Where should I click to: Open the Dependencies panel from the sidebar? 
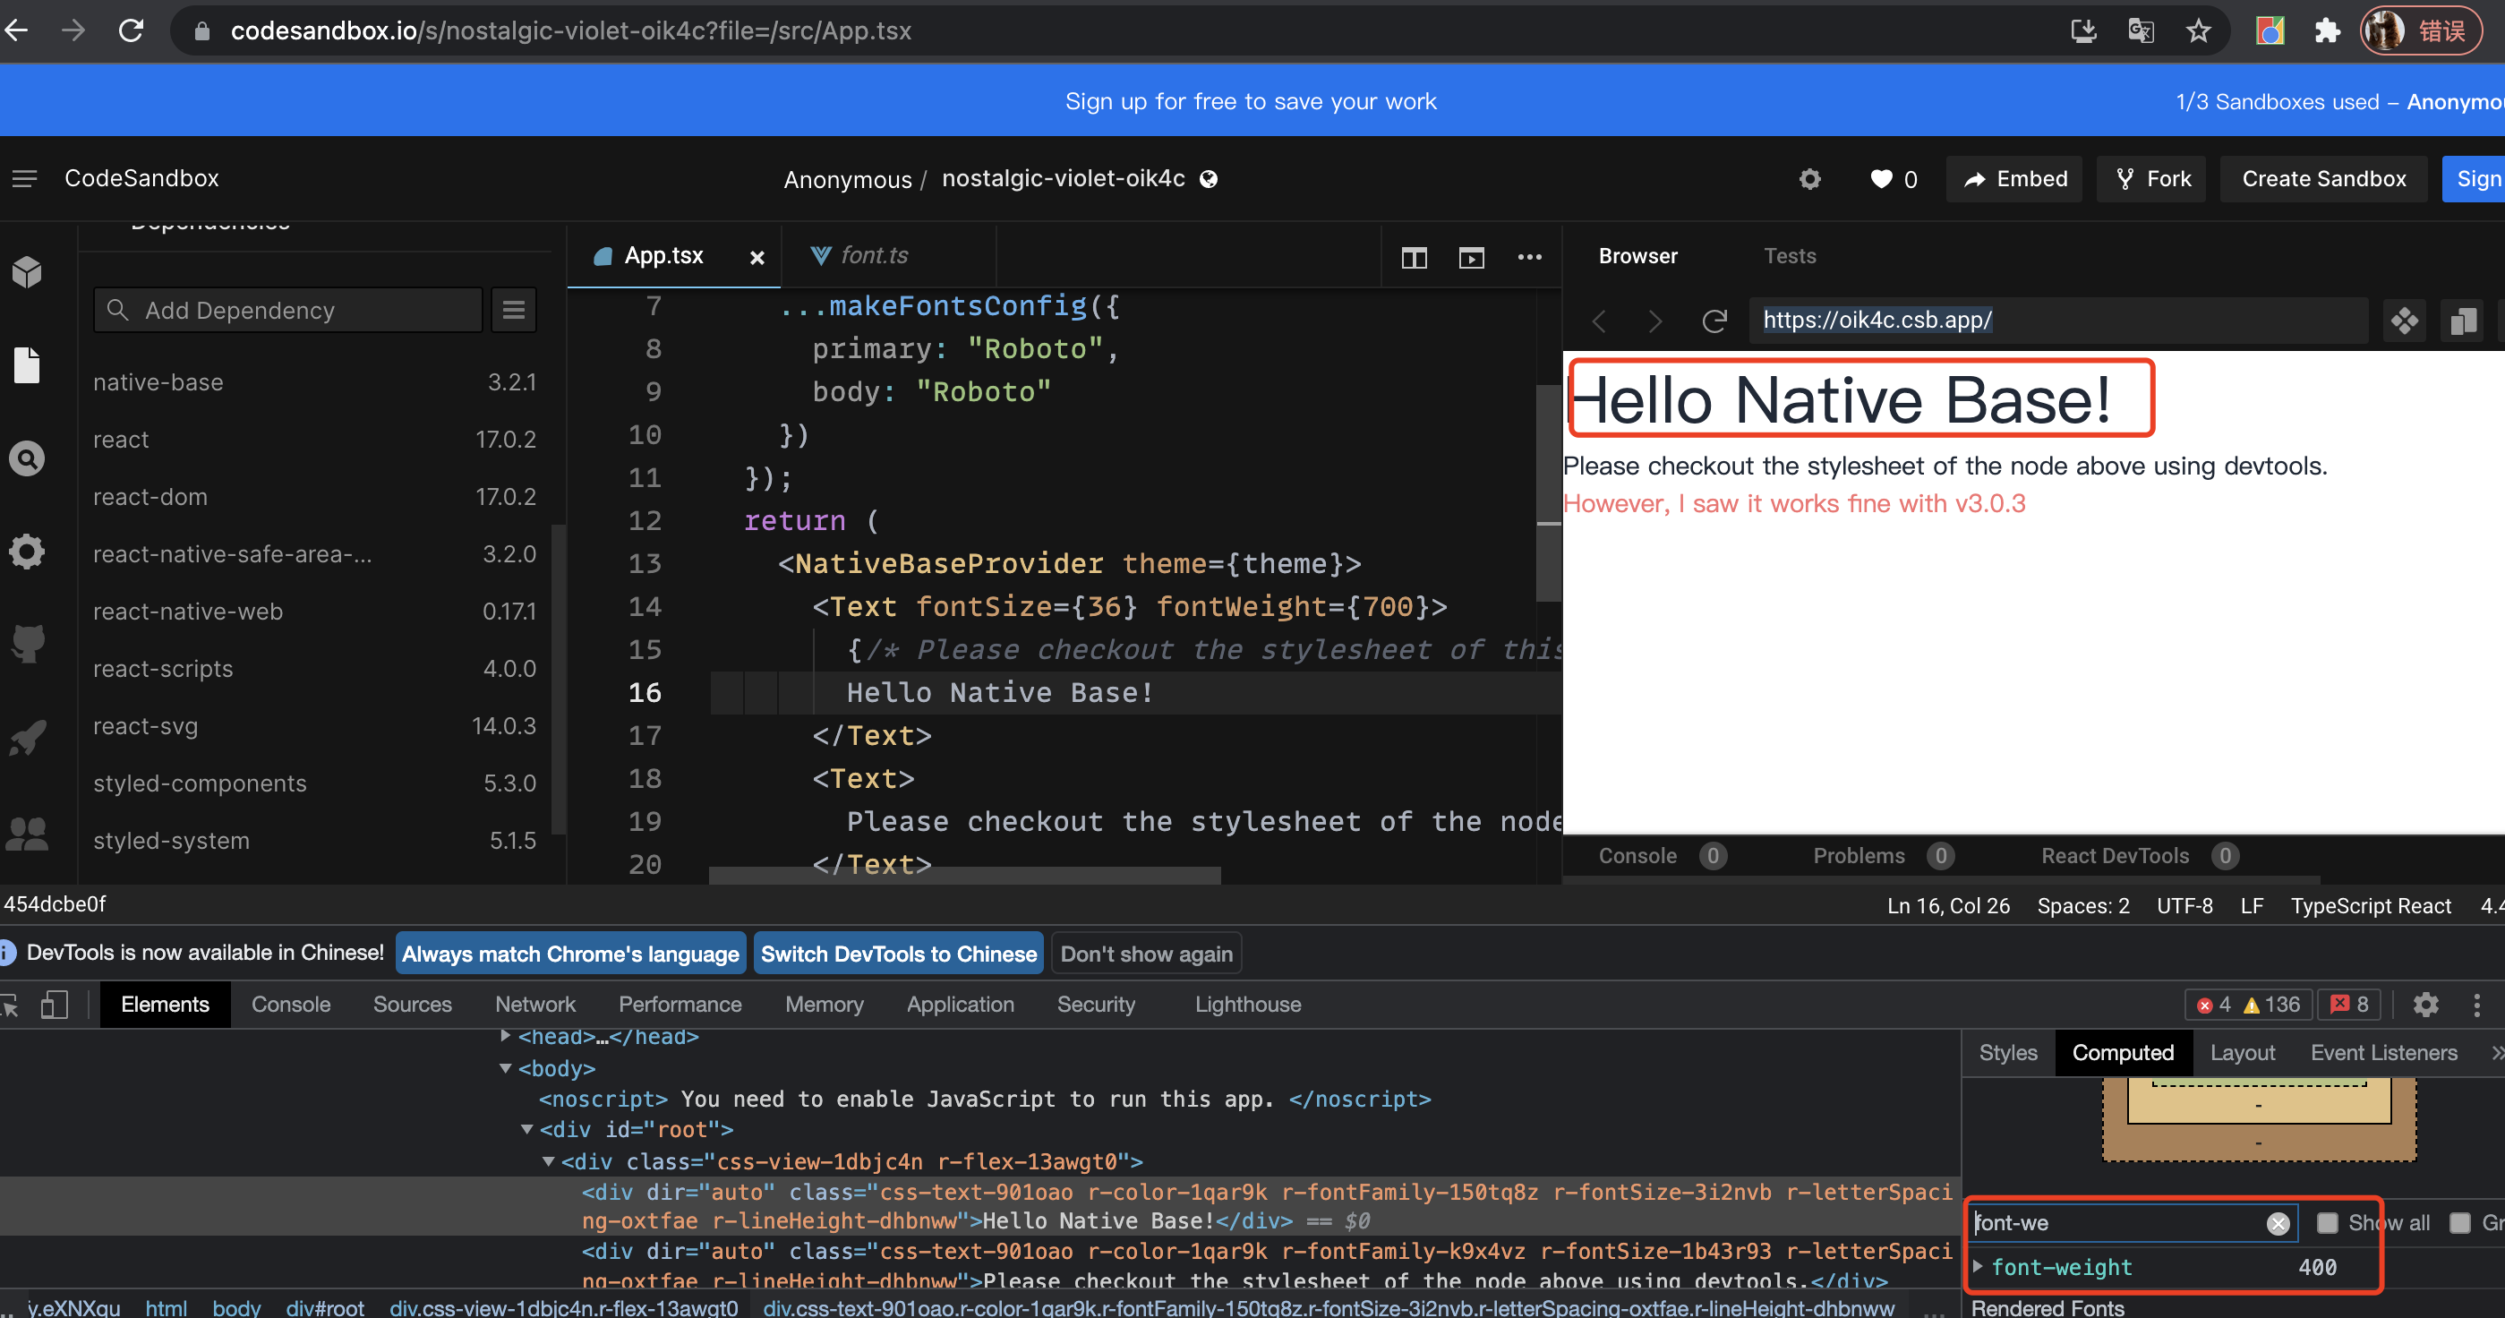26,271
